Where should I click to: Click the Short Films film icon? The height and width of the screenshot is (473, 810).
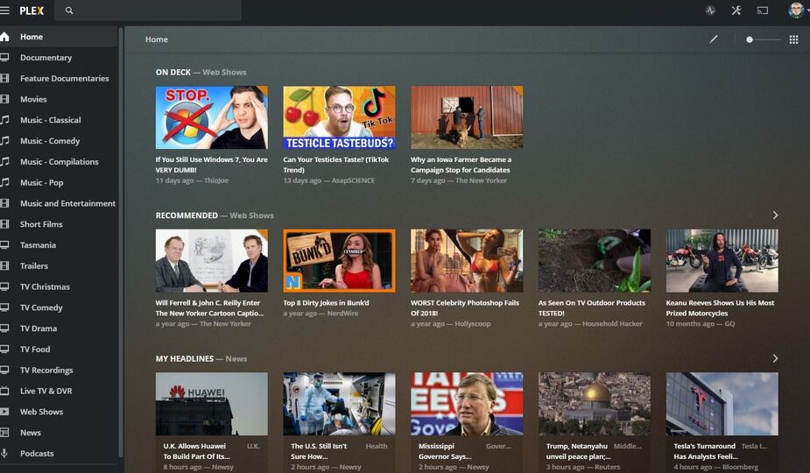[4, 224]
